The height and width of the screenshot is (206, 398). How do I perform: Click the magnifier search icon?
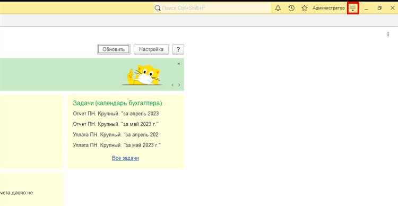(158, 8)
